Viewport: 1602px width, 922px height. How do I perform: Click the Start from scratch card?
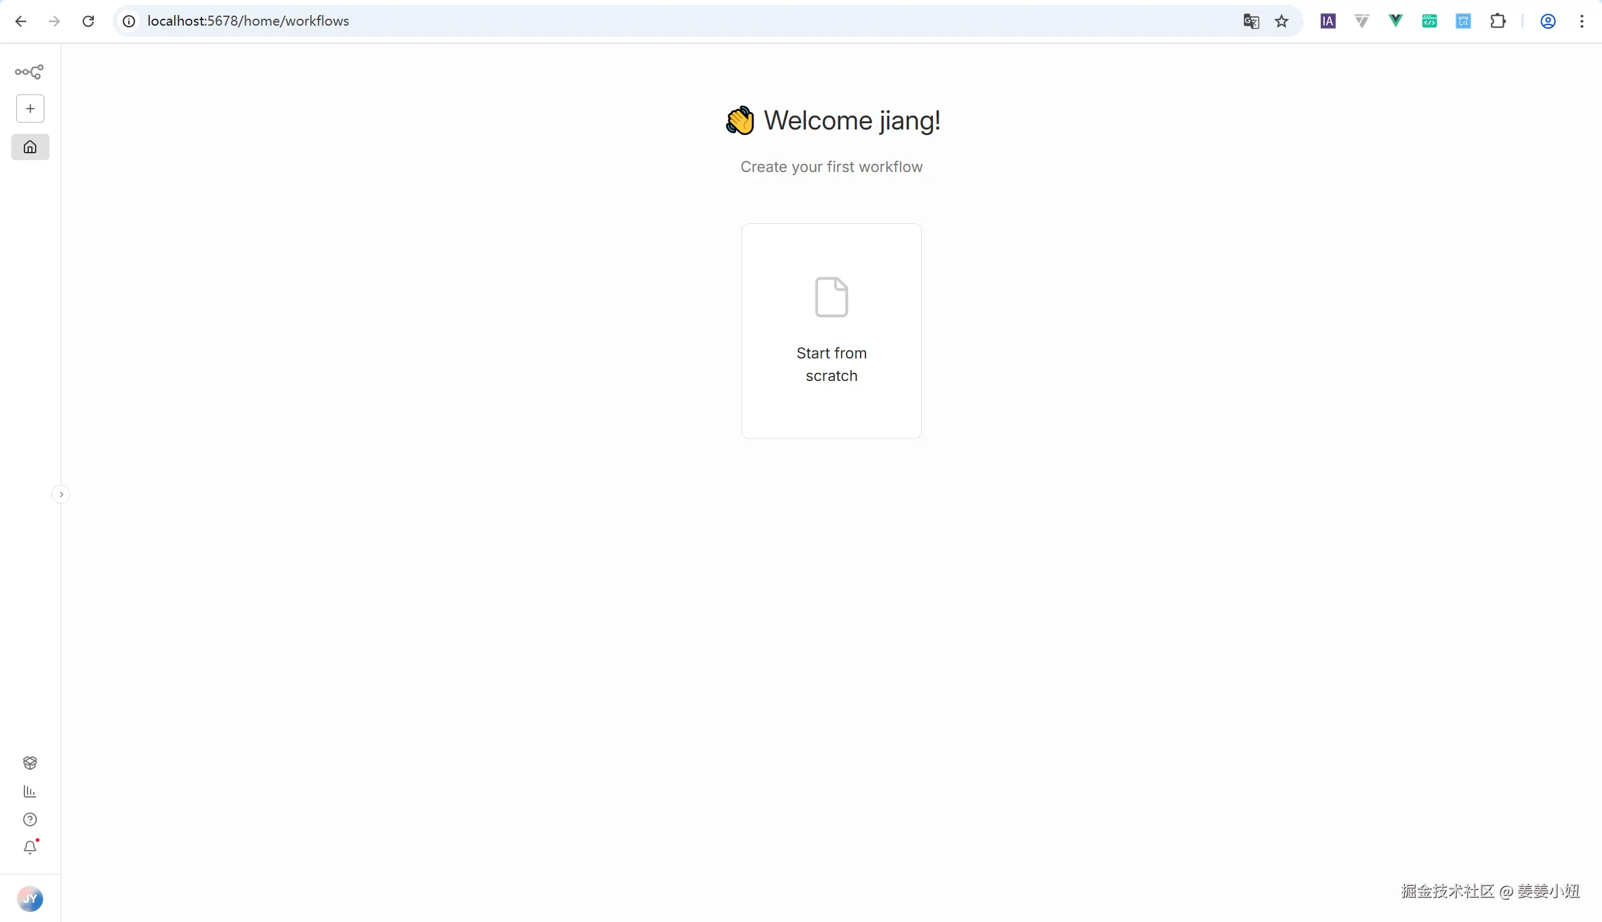[x=831, y=330]
